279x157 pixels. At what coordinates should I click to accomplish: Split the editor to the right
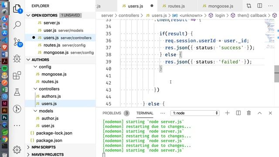pos(260,6)
